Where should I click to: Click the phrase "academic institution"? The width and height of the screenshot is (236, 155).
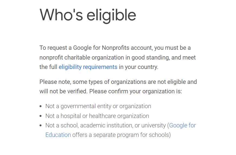click(106, 126)
